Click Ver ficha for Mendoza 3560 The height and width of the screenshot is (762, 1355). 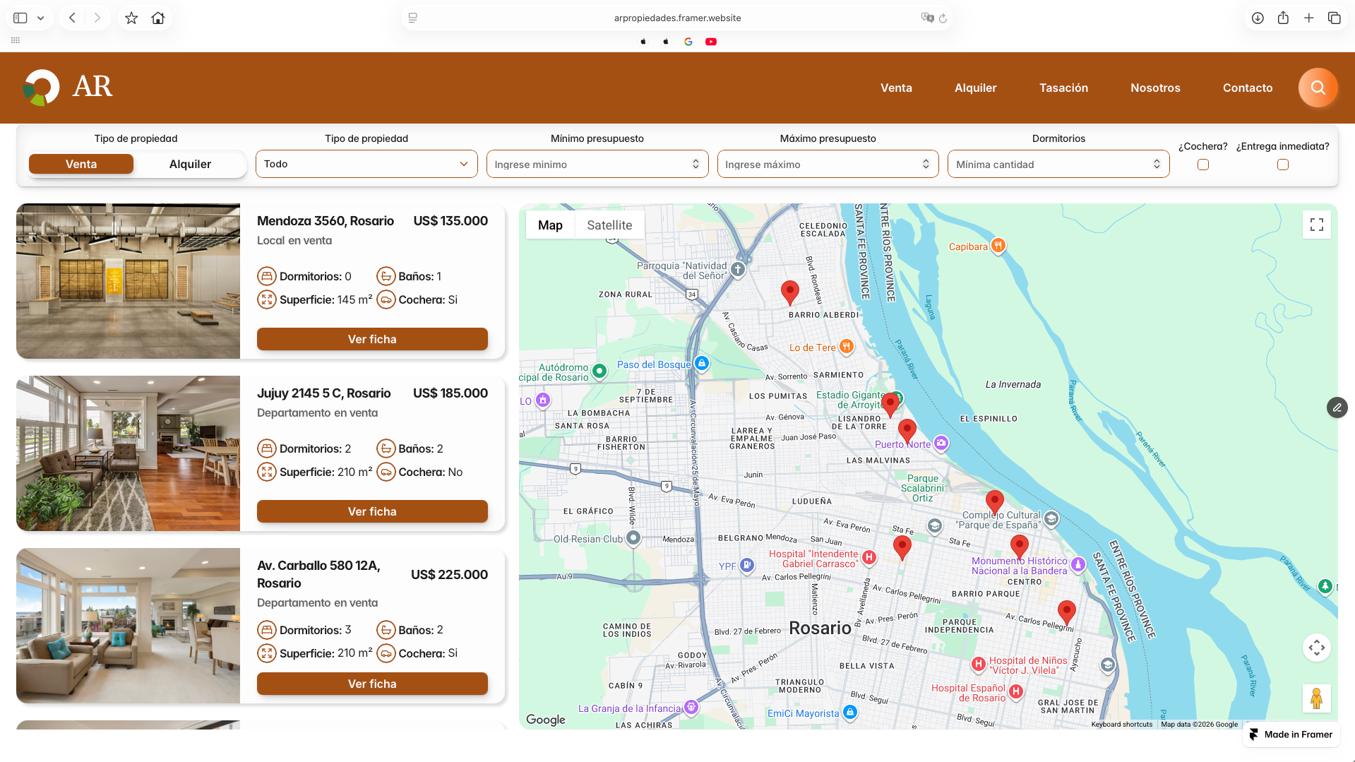(372, 339)
